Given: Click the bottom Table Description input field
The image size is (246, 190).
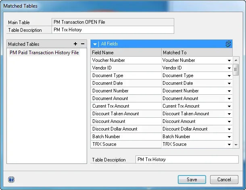Looking at the screenshot, I should point(187,159).
